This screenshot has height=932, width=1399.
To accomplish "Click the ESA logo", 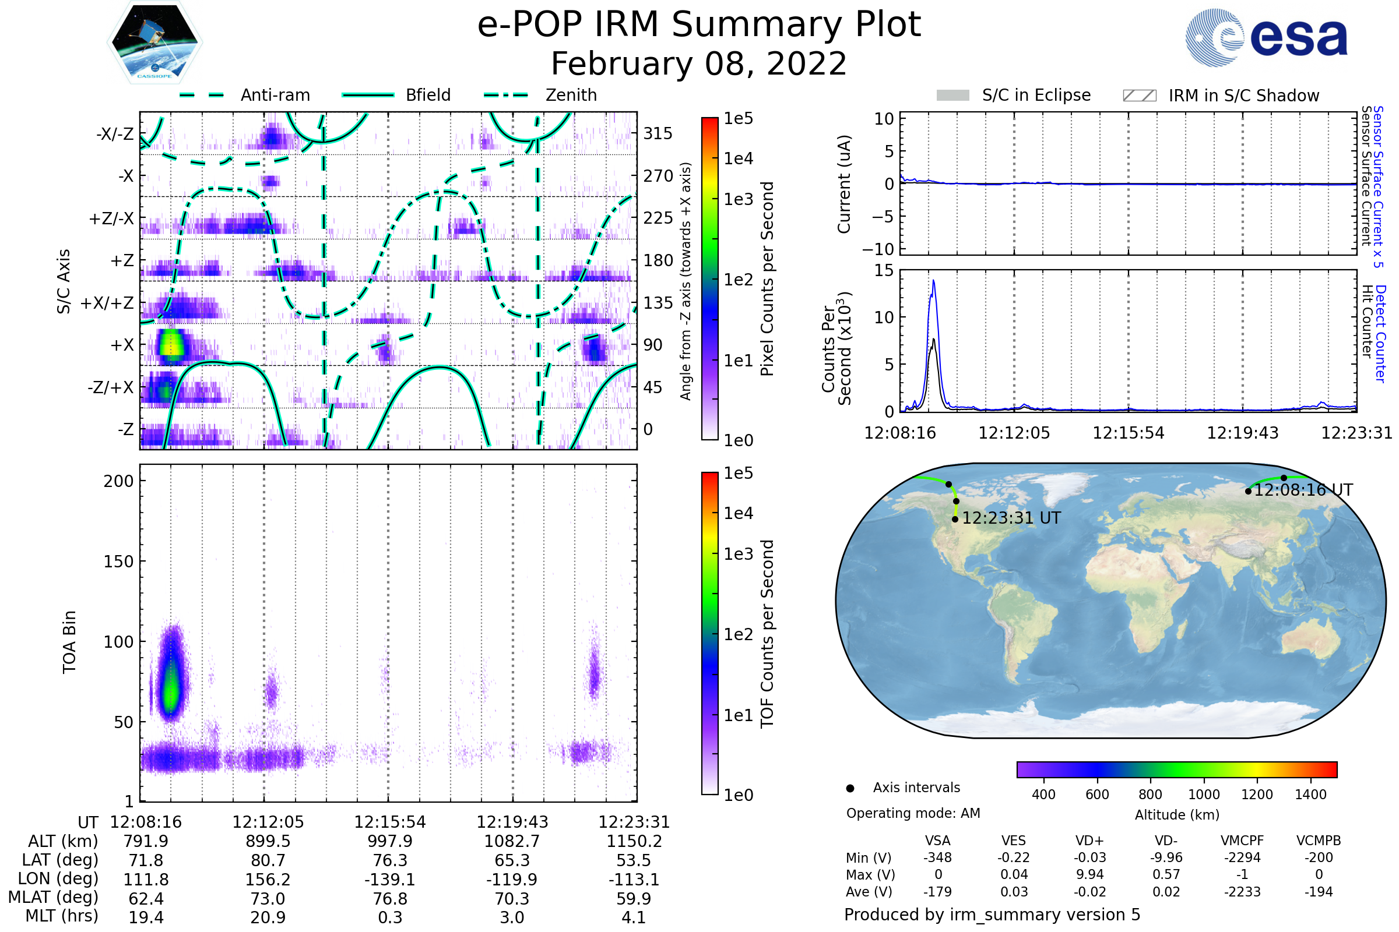I will (x=1266, y=37).
